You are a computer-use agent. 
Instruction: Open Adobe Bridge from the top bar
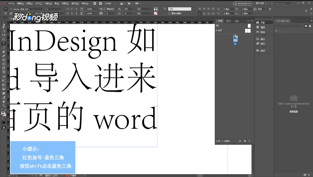coord(95,3)
